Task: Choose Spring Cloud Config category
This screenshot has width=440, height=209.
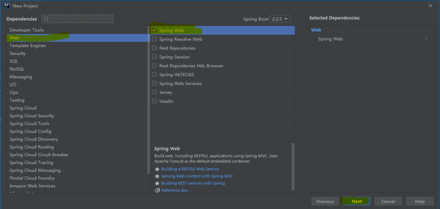Action: [78, 132]
